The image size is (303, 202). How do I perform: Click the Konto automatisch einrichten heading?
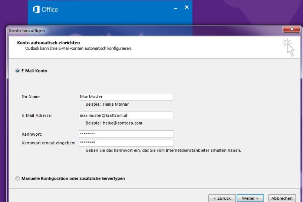click(48, 43)
